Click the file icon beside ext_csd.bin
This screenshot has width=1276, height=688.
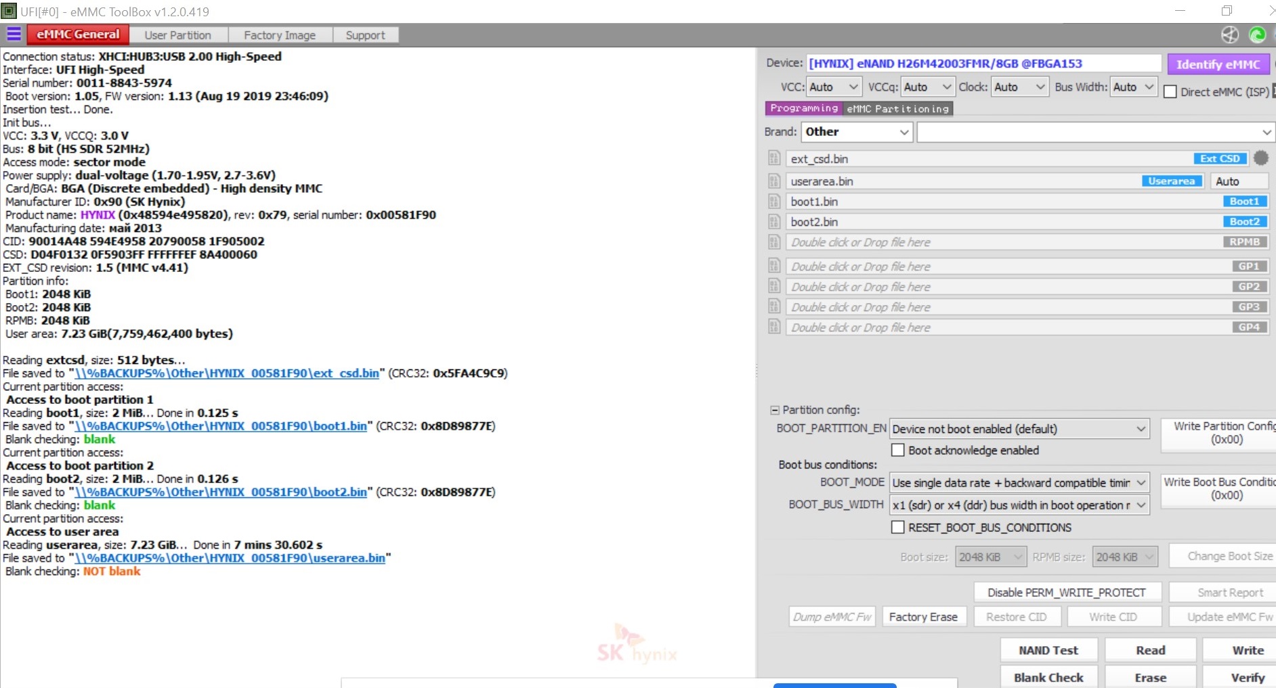coord(774,159)
